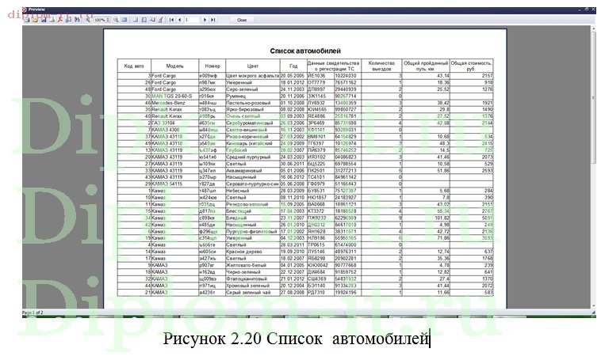Click the date cell '27.08.2008'
605x360 pixels.
pyautogui.click(x=293, y=292)
